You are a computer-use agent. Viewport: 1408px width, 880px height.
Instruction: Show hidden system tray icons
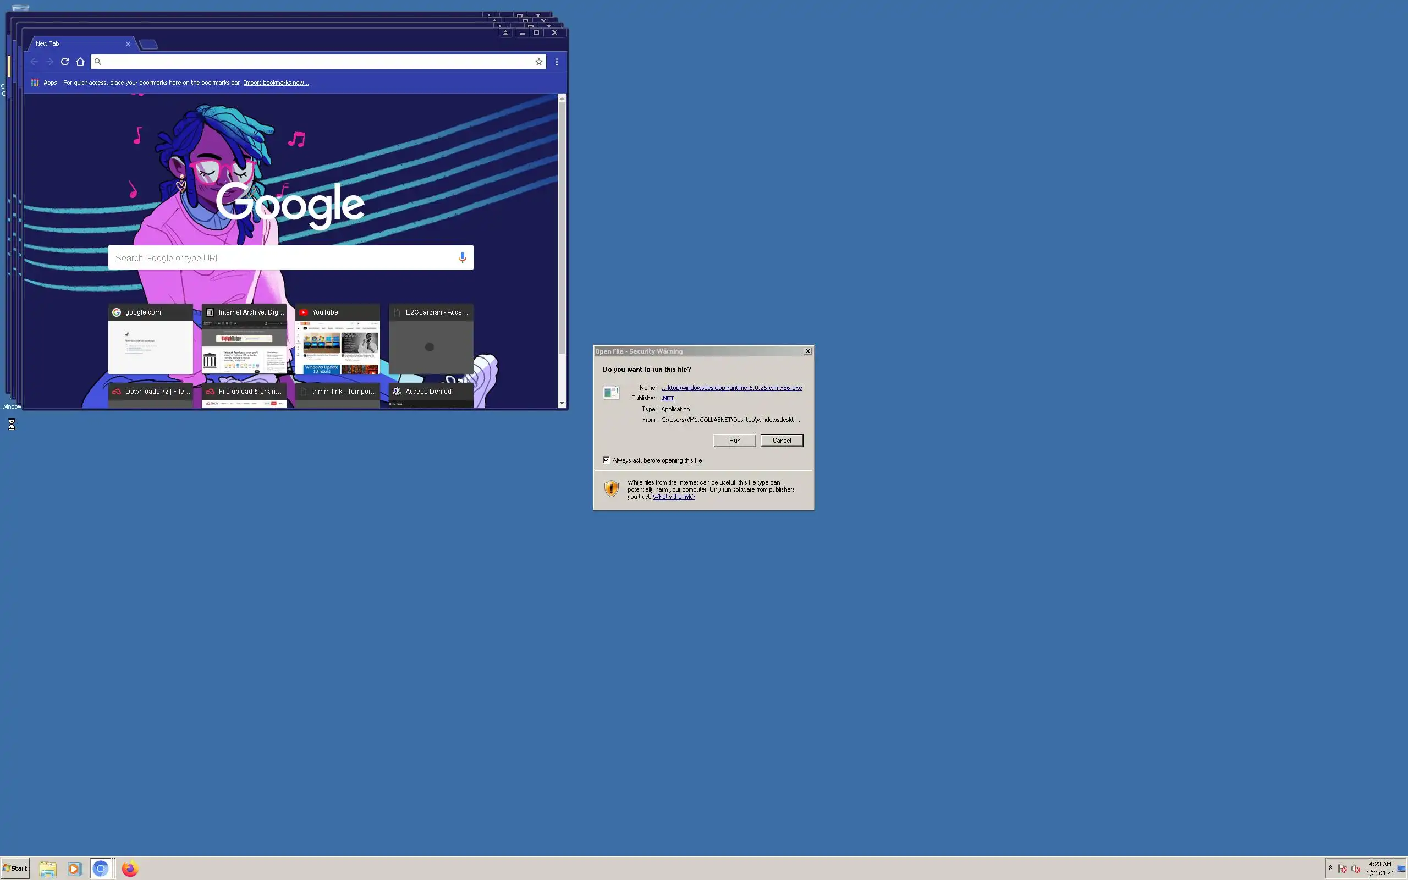(x=1330, y=868)
